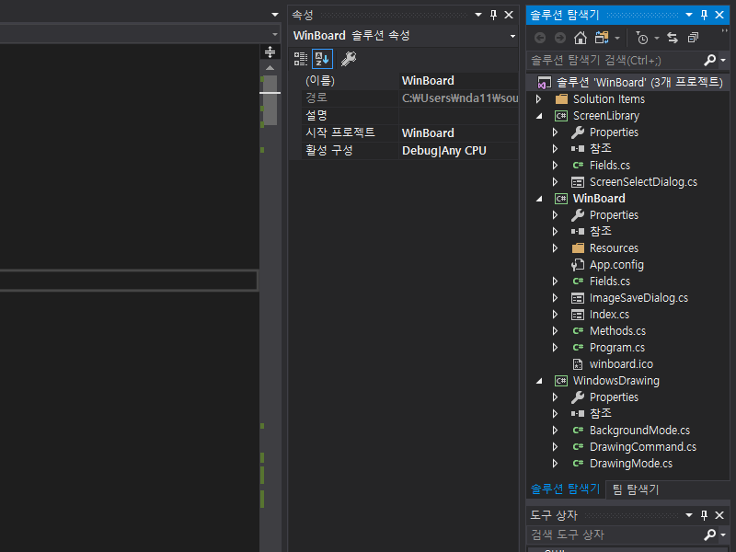Switch to the 팀 탐색기 tab

(x=636, y=489)
